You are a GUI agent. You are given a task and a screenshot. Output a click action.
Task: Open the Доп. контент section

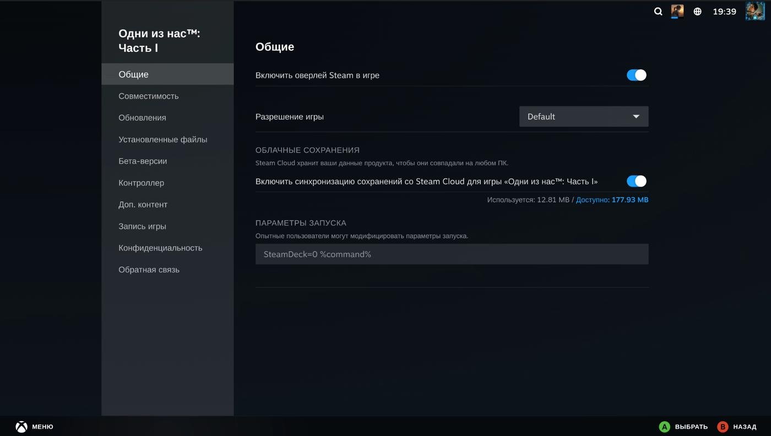click(167, 204)
